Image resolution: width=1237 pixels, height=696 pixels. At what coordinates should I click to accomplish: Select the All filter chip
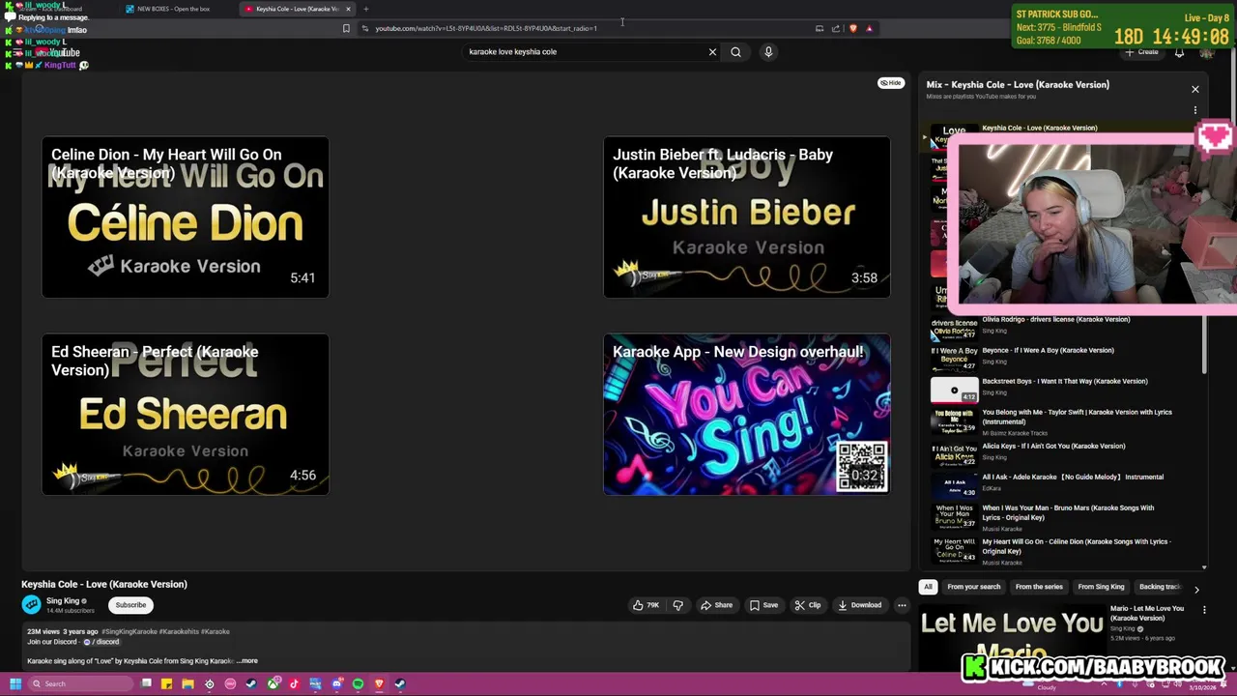tap(928, 587)
